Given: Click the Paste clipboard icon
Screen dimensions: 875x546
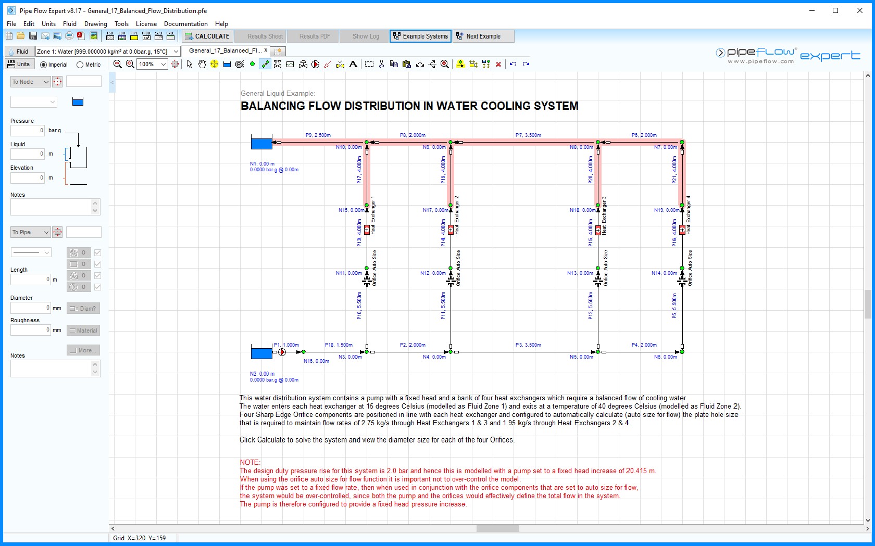Looking at the screenshot, I should [x=407, y=64].
